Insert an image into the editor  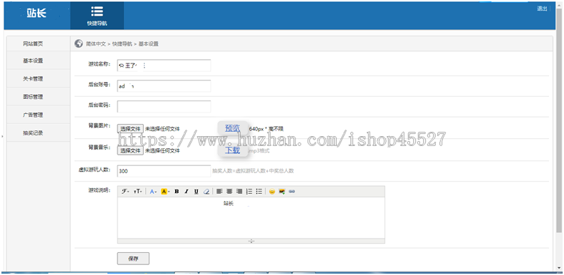(282, 192)
